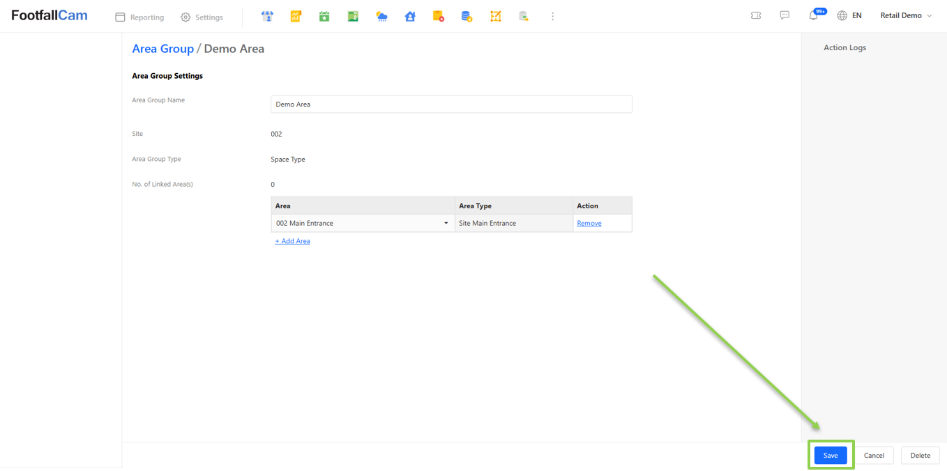Click the green calendar star icon
This screenshot has width=947, height=471.
click(x=324, y=16)
